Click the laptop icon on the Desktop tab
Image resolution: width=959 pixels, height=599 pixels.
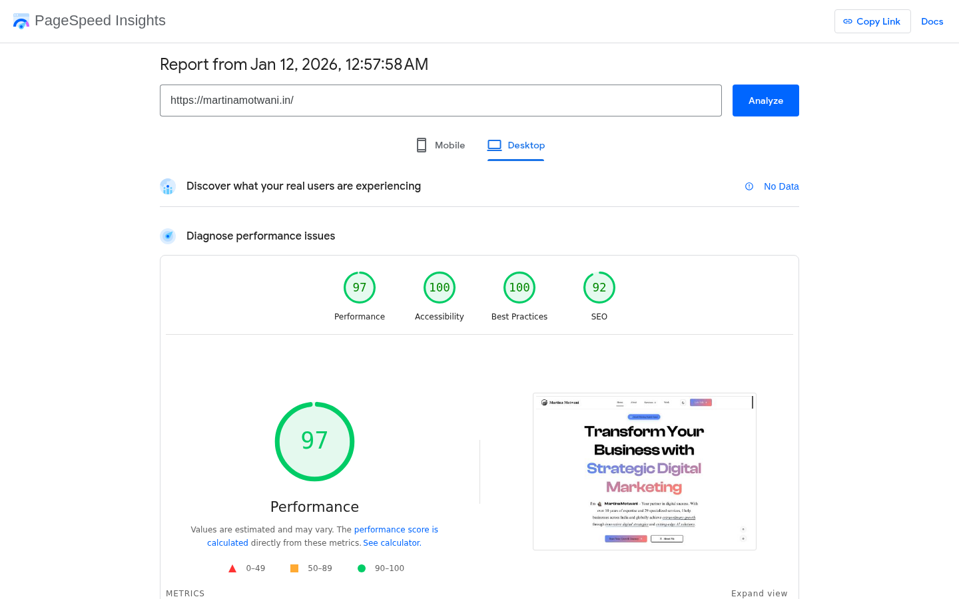tap(494, 144)
